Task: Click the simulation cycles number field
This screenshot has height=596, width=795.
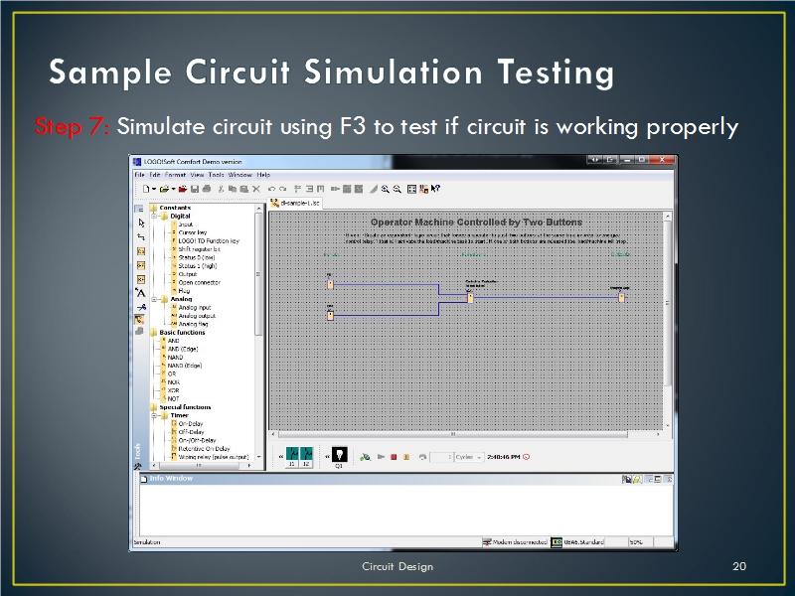Action: (x=442, y=457)
